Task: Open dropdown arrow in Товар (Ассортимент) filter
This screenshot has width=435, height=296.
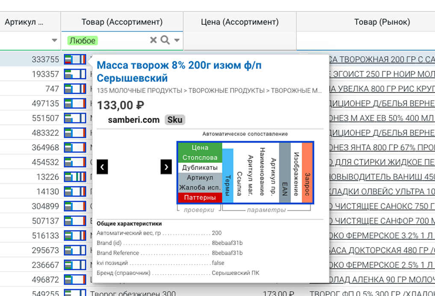Action: [x=176, y=41]
